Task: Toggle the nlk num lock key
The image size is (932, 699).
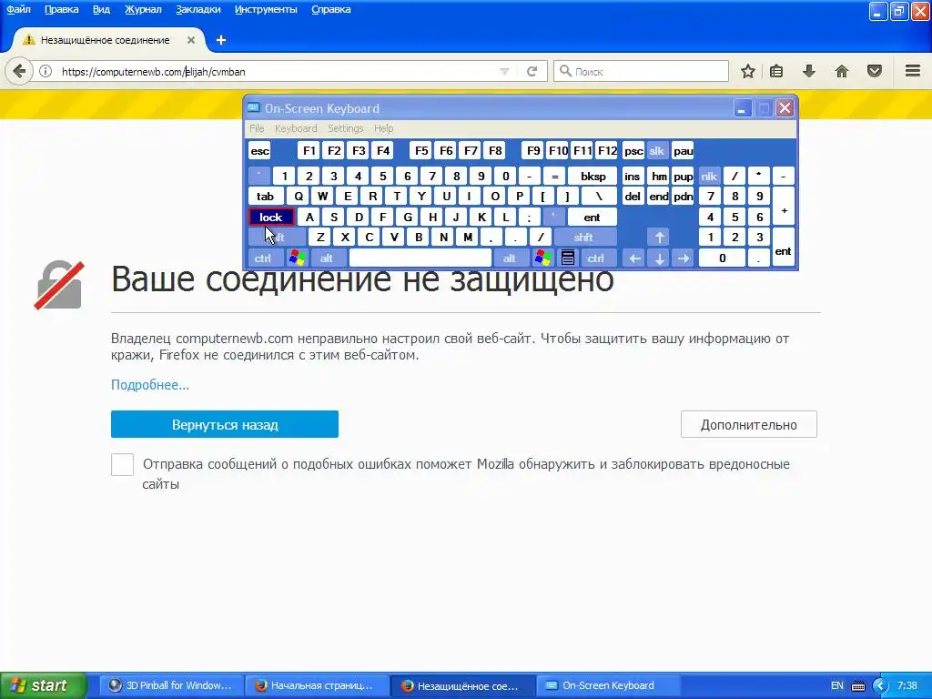Action: coord(708,176)
